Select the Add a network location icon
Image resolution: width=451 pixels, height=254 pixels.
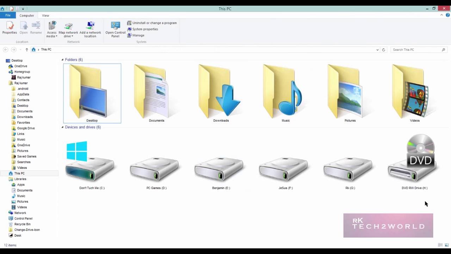pyautogui.click(x=90, y=28)
